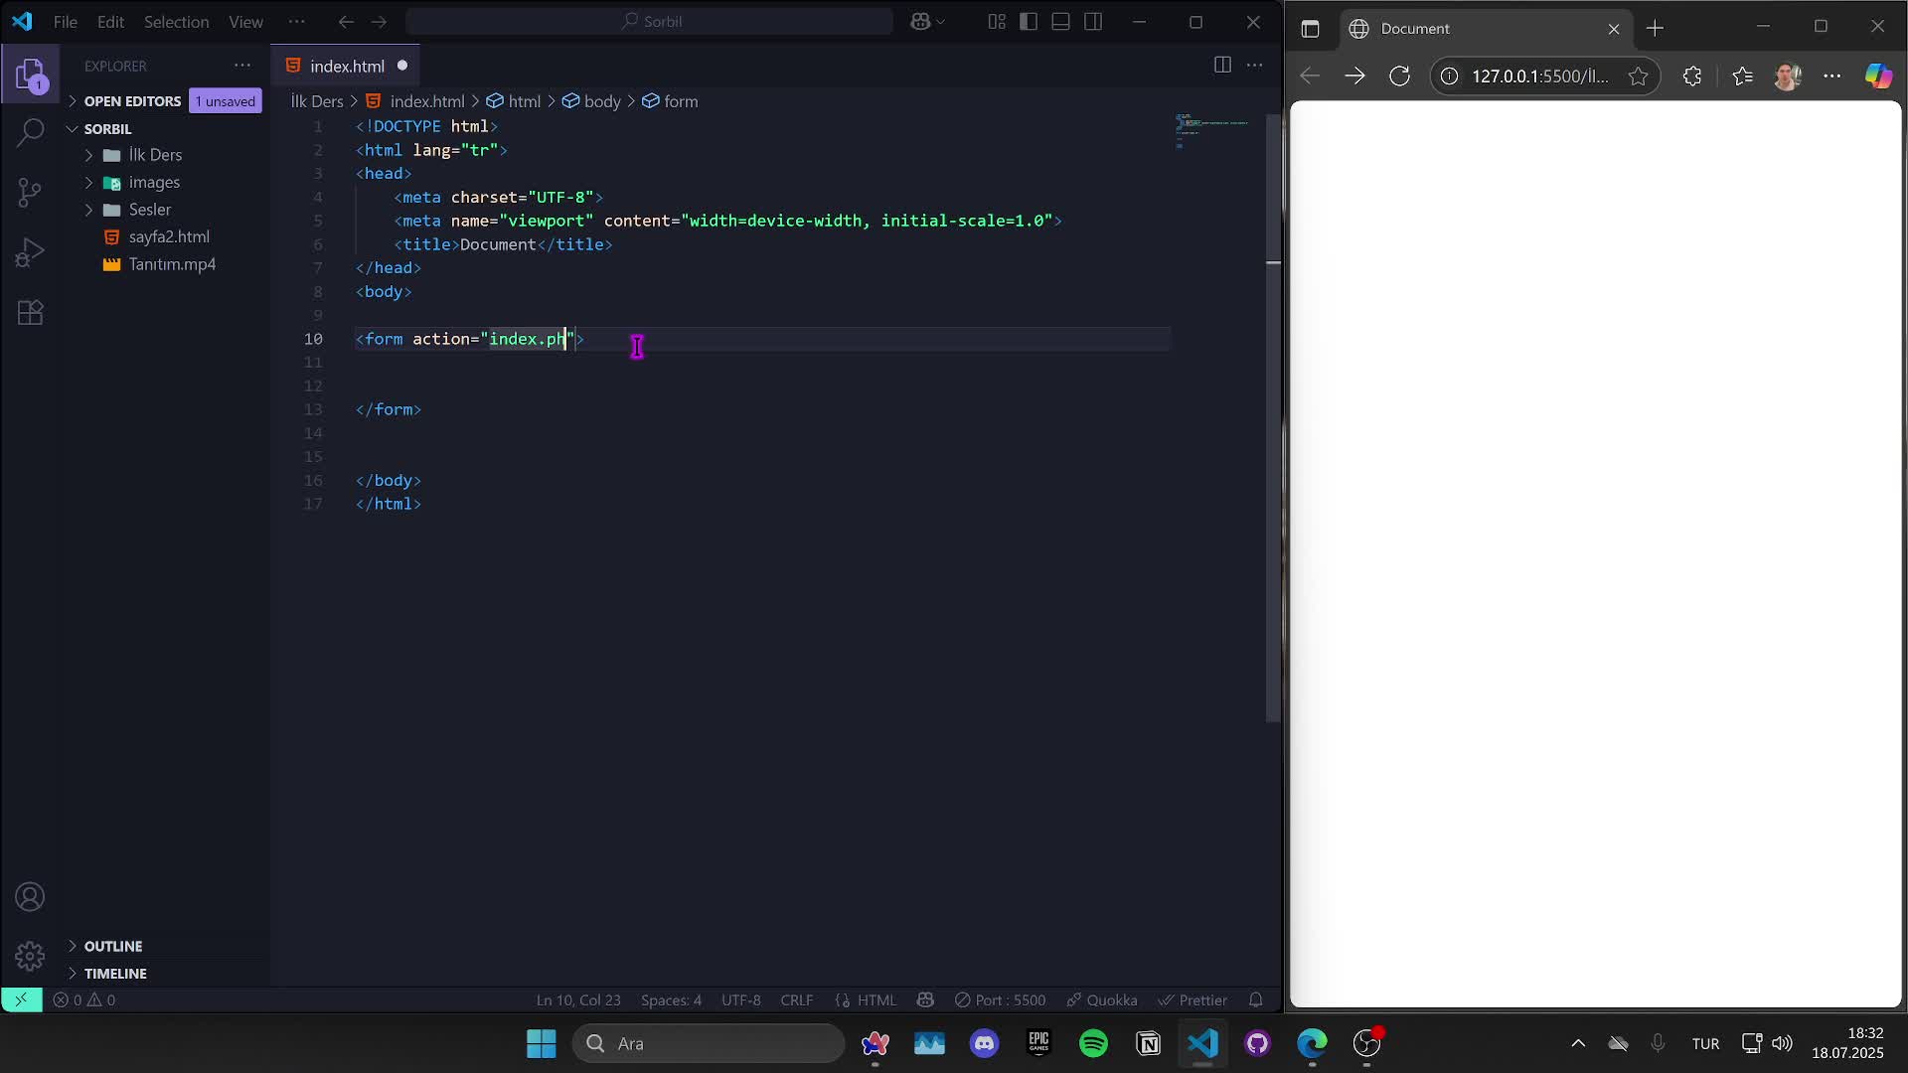Click notifications bell in status bar
This screenshot has height=1073, width=1908.
tap(1256, 999)
